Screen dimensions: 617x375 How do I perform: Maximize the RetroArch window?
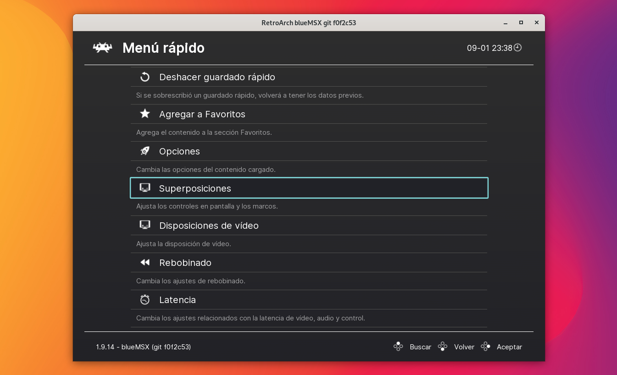521,22
